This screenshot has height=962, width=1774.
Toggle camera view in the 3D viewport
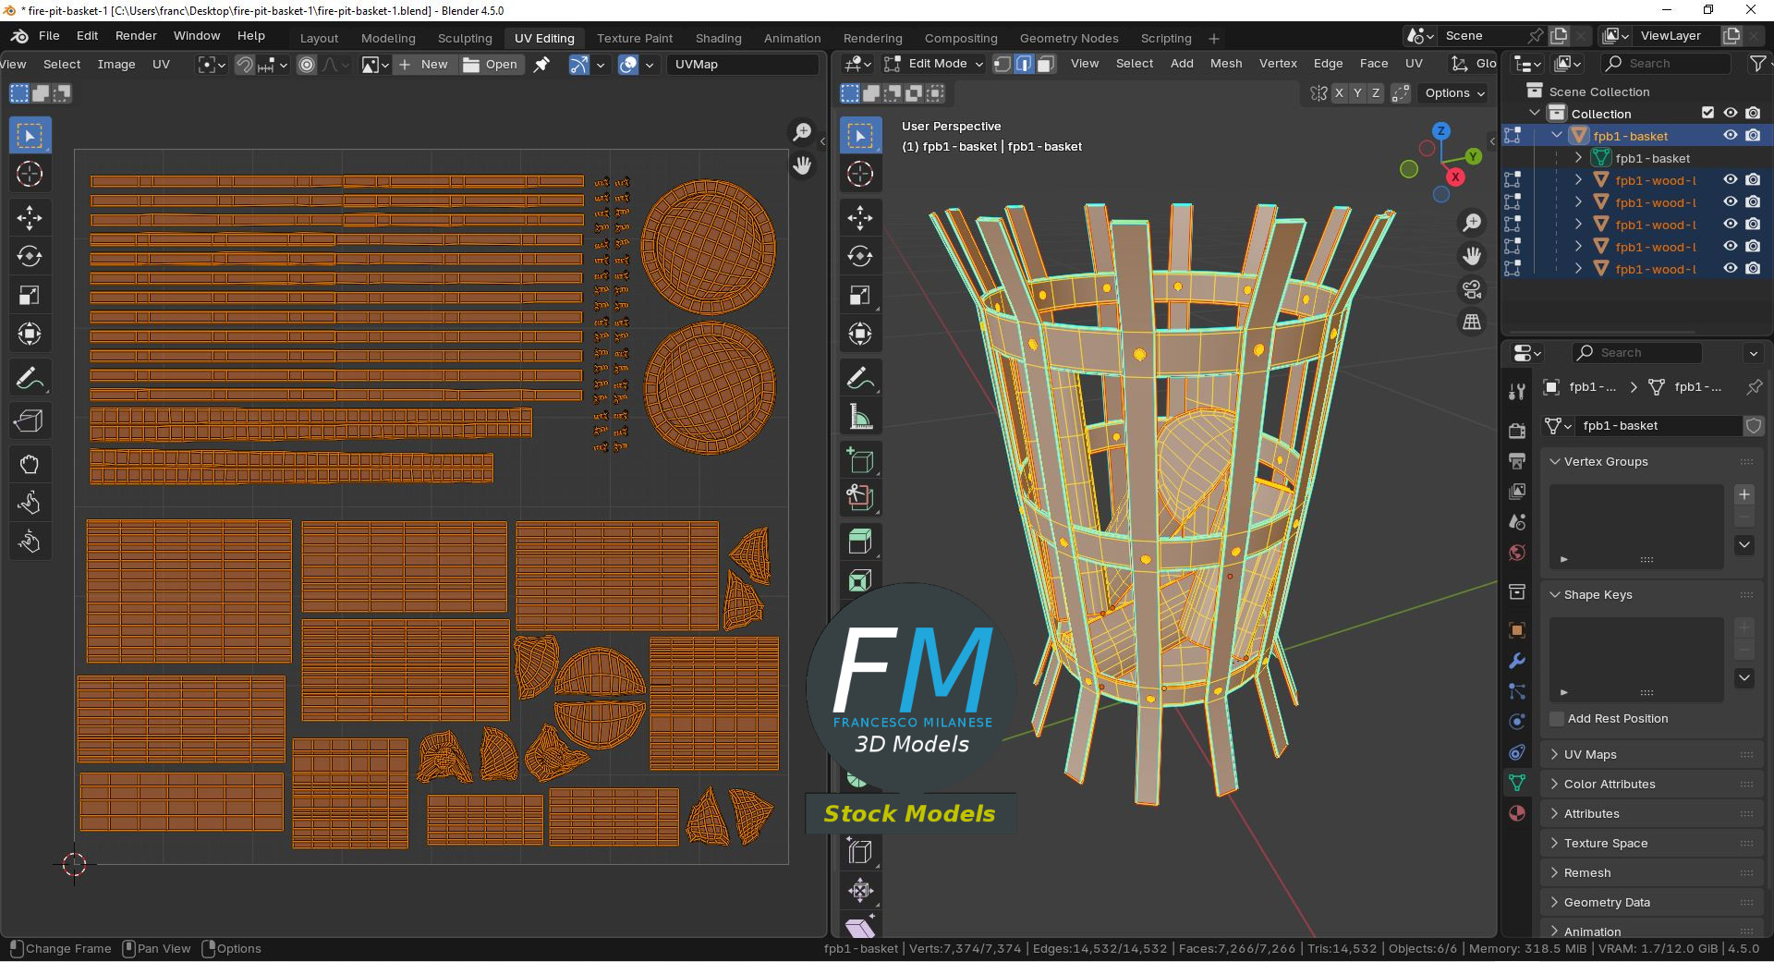tap(1472, 289)
